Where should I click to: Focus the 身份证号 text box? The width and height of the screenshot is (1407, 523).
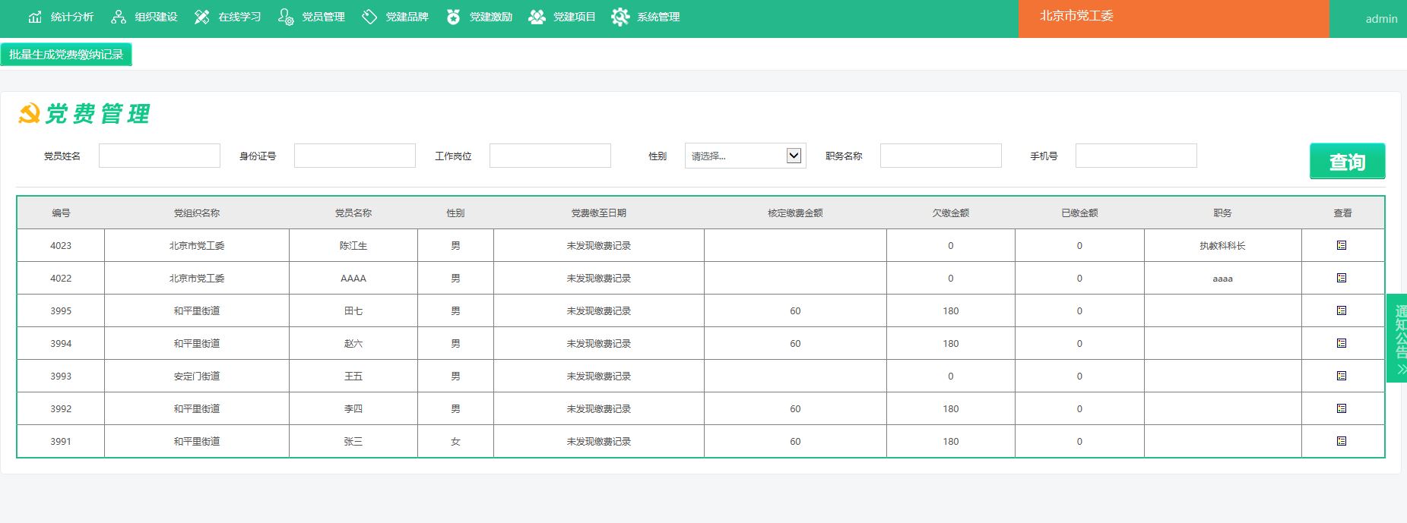click(355, 156)
